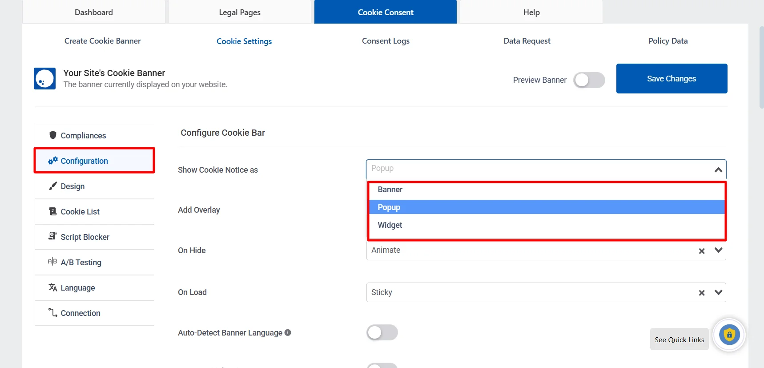This screenshot has width=764, height=368.
Task: Click the page vertical scrollbar
Action: tap(761, 67)
